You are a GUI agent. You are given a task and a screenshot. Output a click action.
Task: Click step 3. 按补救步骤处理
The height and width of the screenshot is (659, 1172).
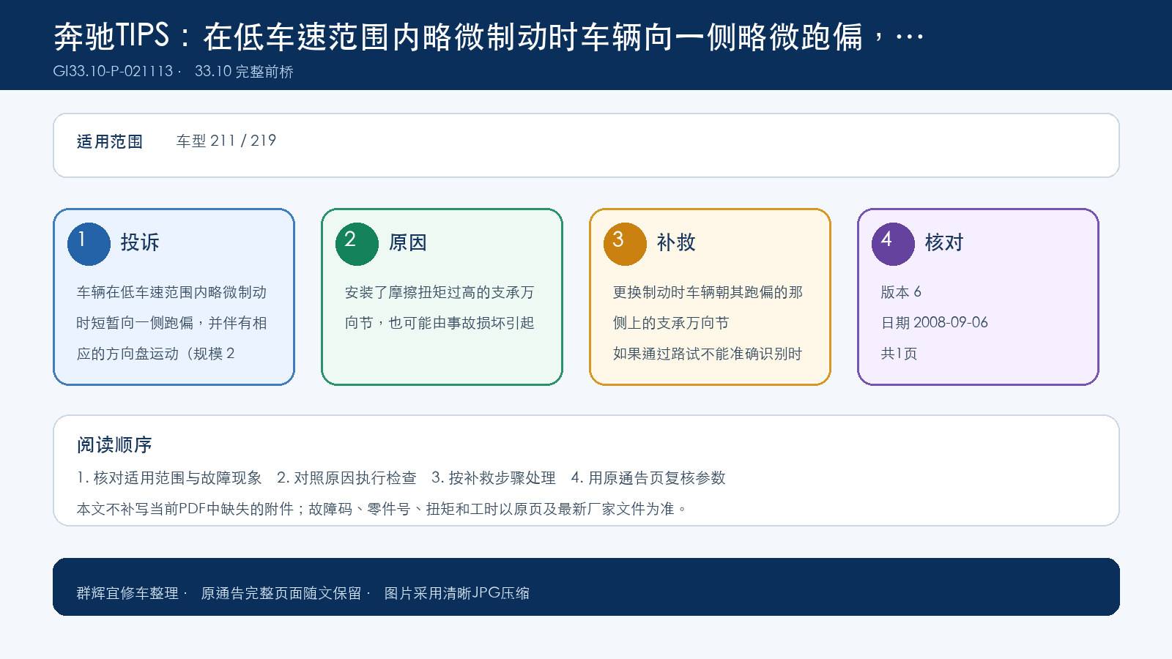coord(494,478)
